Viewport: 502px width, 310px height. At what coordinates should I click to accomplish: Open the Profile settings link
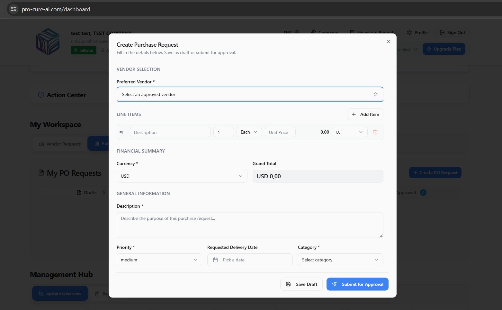coord(417,33)
